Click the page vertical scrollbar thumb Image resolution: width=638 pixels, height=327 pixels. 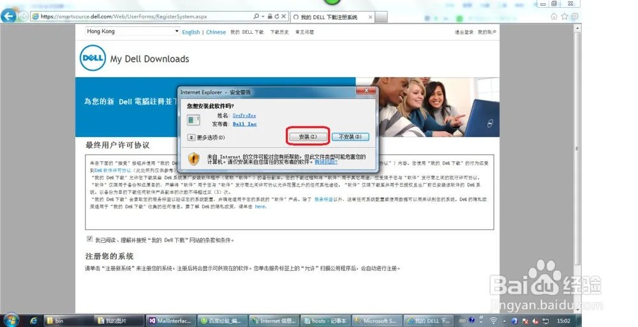(x=577, y=149)
